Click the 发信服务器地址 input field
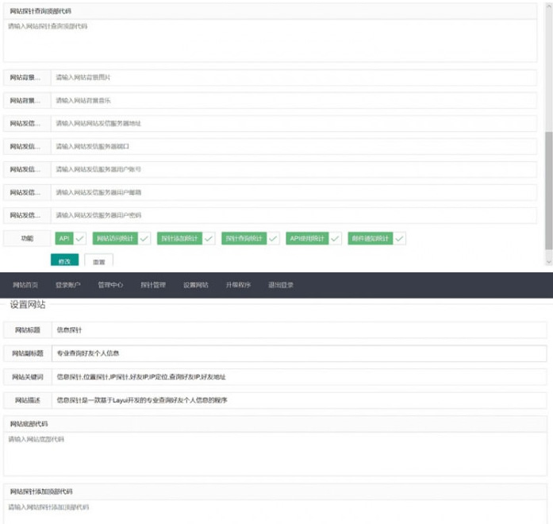This screenshot has height=524, width=553. pos(294,124)
